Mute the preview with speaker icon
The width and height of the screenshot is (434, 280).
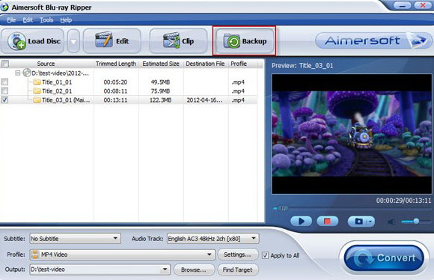[x=391, y=222]
